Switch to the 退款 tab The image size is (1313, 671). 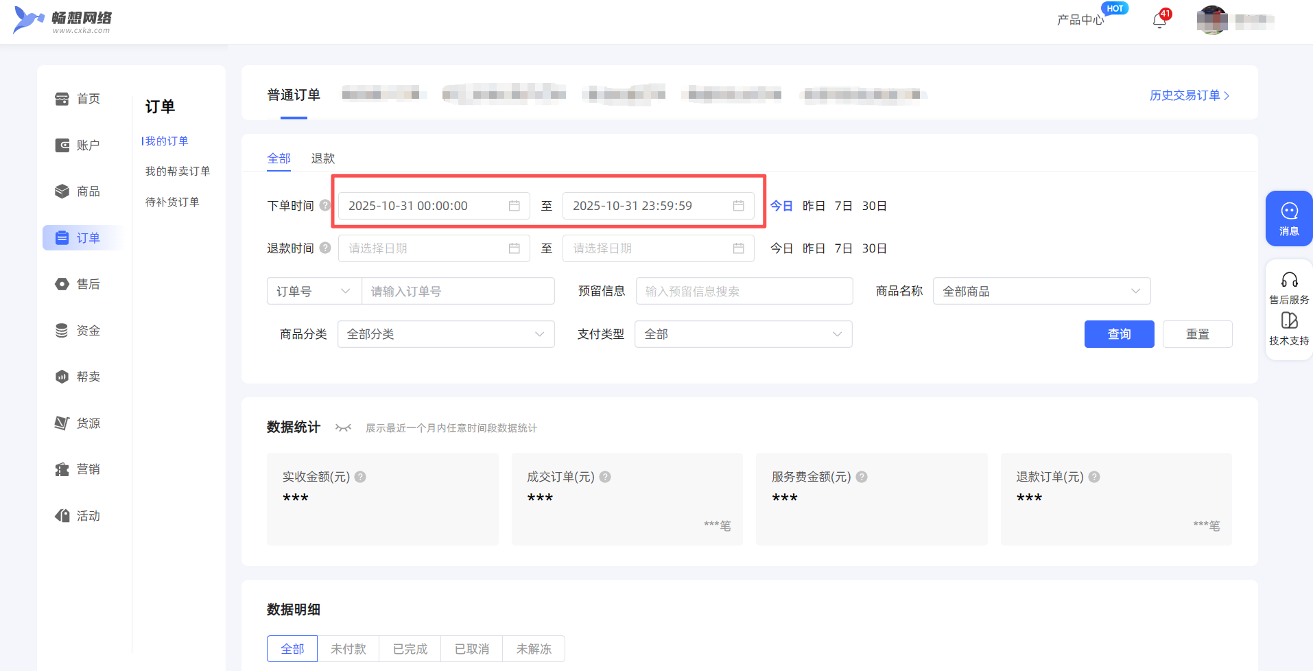point(322,158)
